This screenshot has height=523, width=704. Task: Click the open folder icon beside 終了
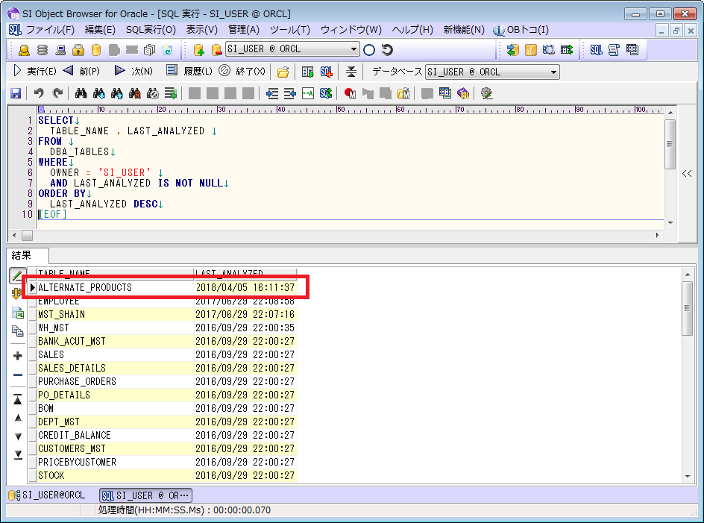[x=283, y=72]
